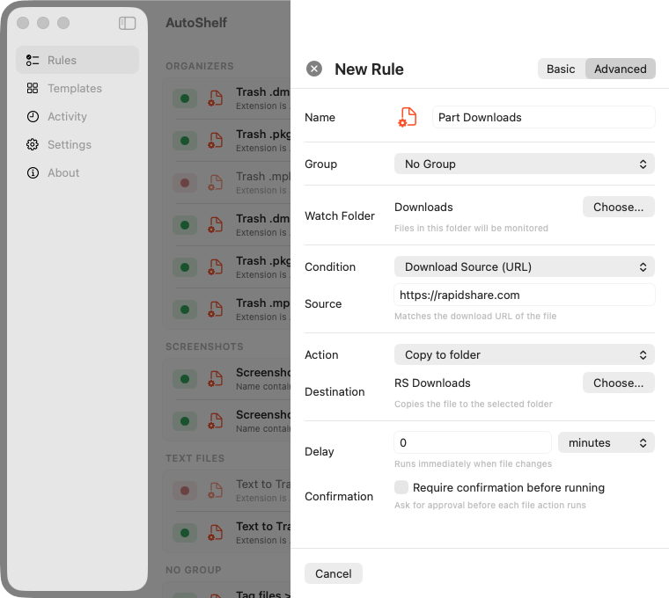The image size is (669, 598).
Task: Click the first Trash .dm rule file icon
Action: tap(216, 98)
